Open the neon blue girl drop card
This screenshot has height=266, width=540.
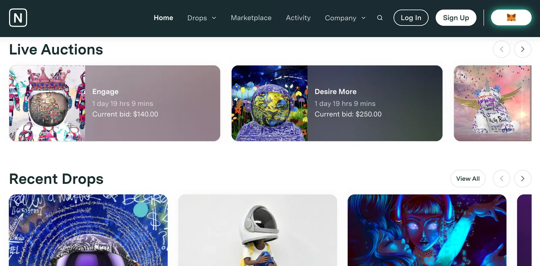click(x=427, y=230)
